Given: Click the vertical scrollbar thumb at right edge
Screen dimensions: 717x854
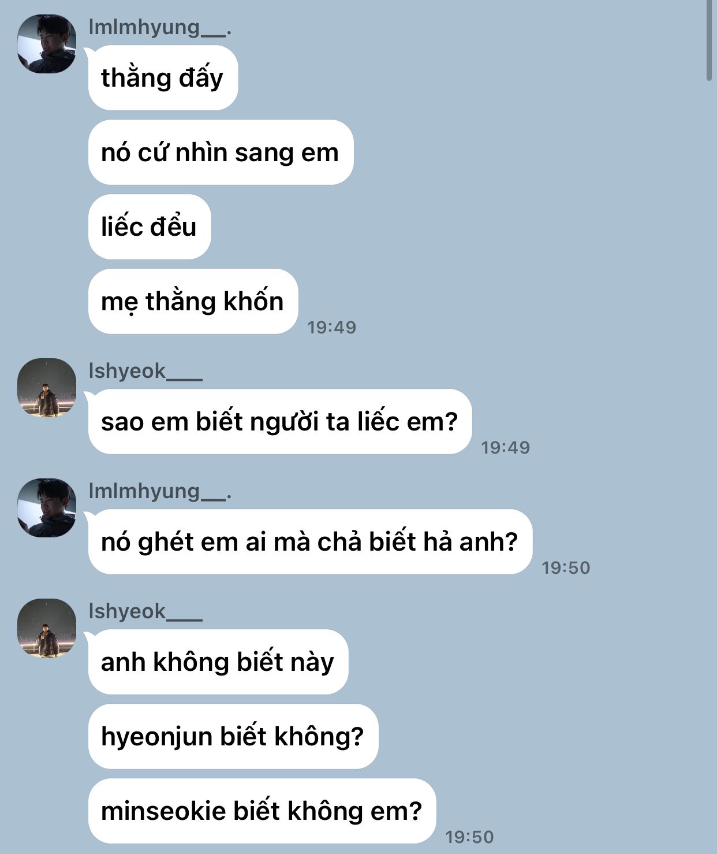Looking at the screenshot, I should [x=709, y=40].
